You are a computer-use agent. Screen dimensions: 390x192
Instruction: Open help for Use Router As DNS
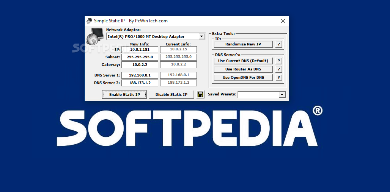coord(279,69)
